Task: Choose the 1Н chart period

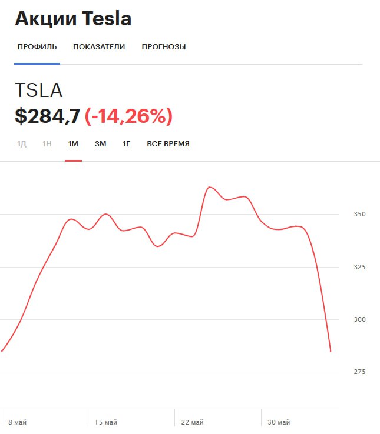Action: [47, 144]
